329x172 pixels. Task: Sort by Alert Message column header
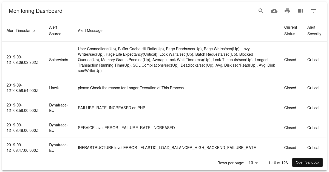click(90, 31)
